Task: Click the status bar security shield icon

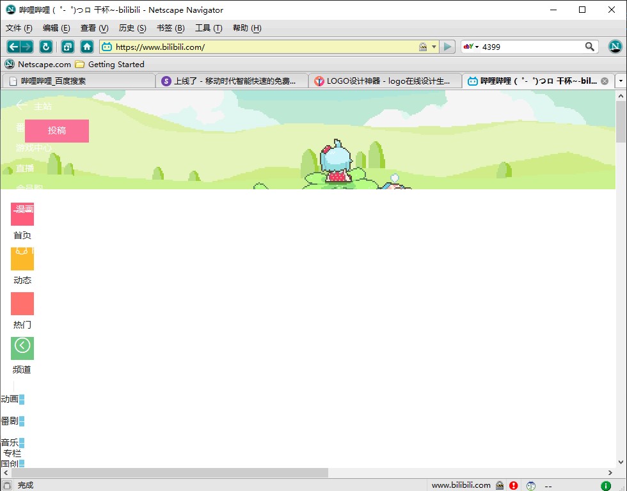Action: coord(500,485)
